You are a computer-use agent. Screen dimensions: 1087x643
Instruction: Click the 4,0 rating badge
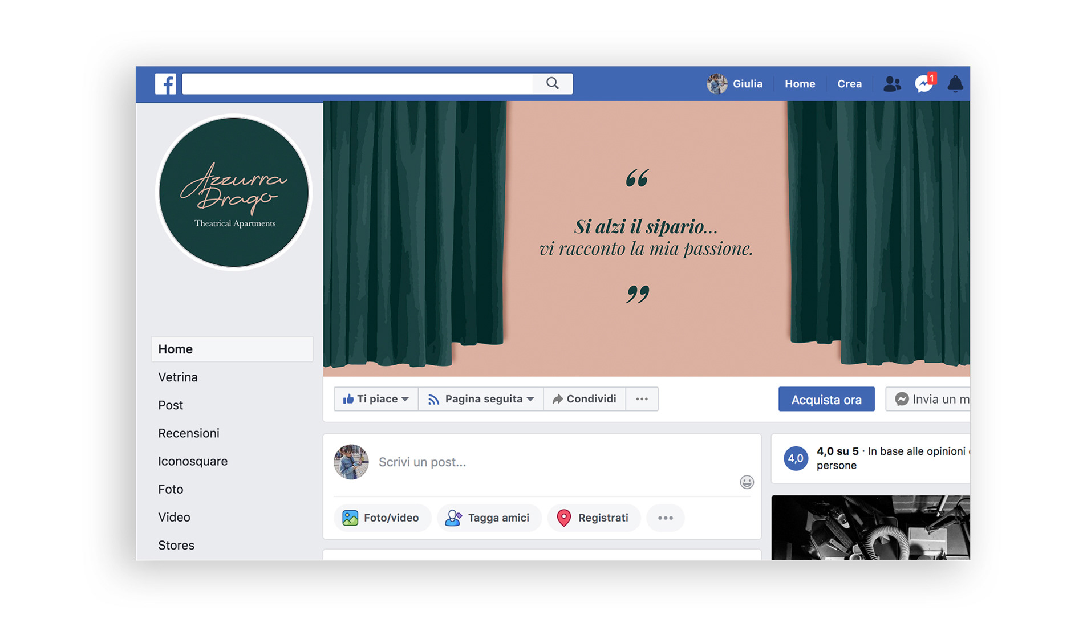[796, 458]
